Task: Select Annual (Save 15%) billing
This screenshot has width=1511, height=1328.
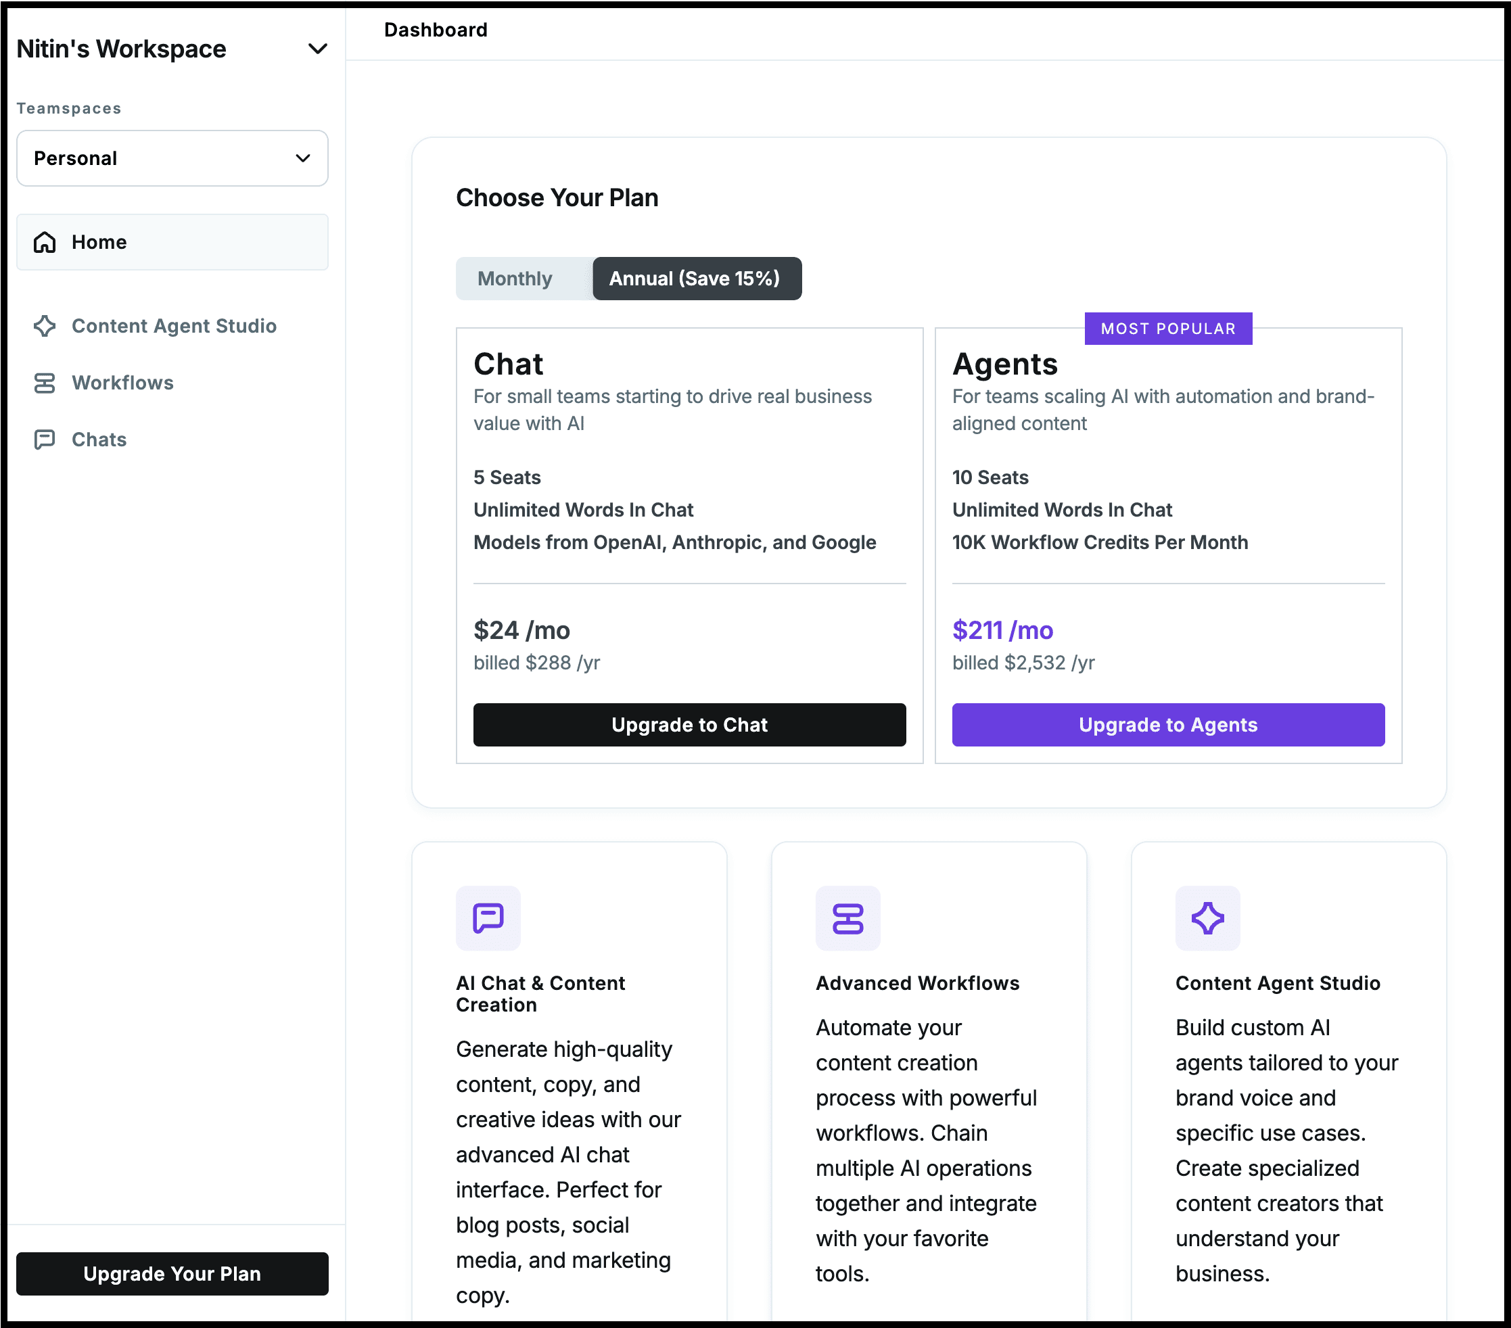Action: [x=694, y=279]
